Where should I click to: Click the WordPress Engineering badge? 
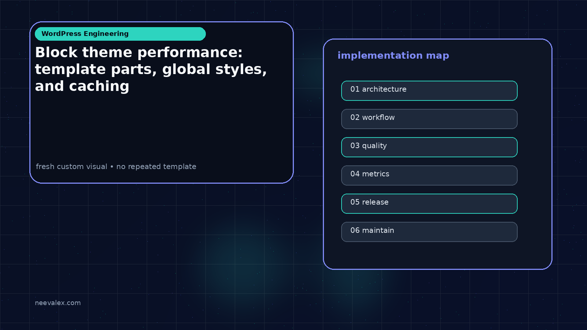point(120,34)
